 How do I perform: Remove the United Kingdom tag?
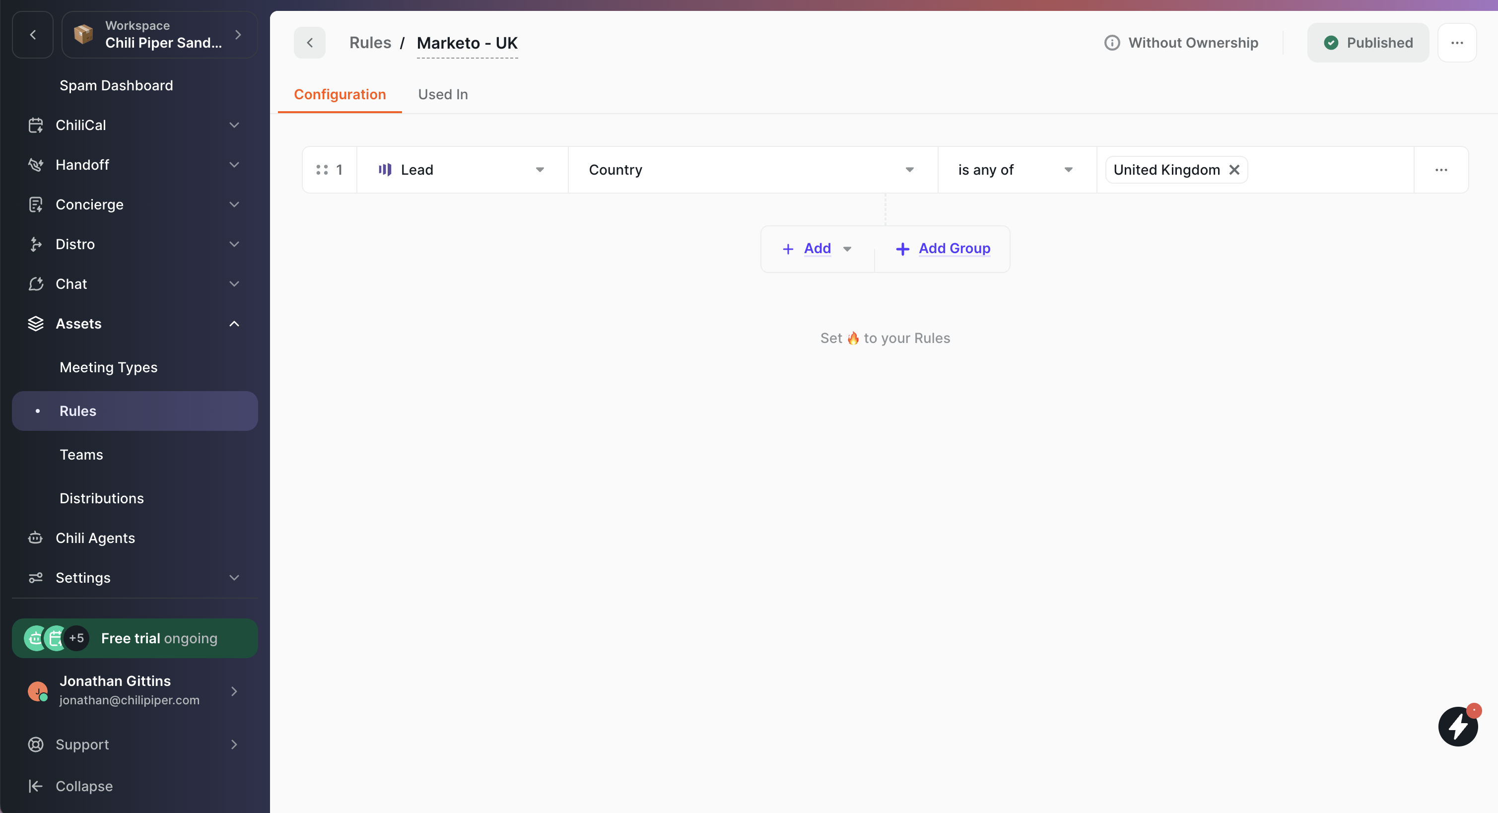[1234, 170]
